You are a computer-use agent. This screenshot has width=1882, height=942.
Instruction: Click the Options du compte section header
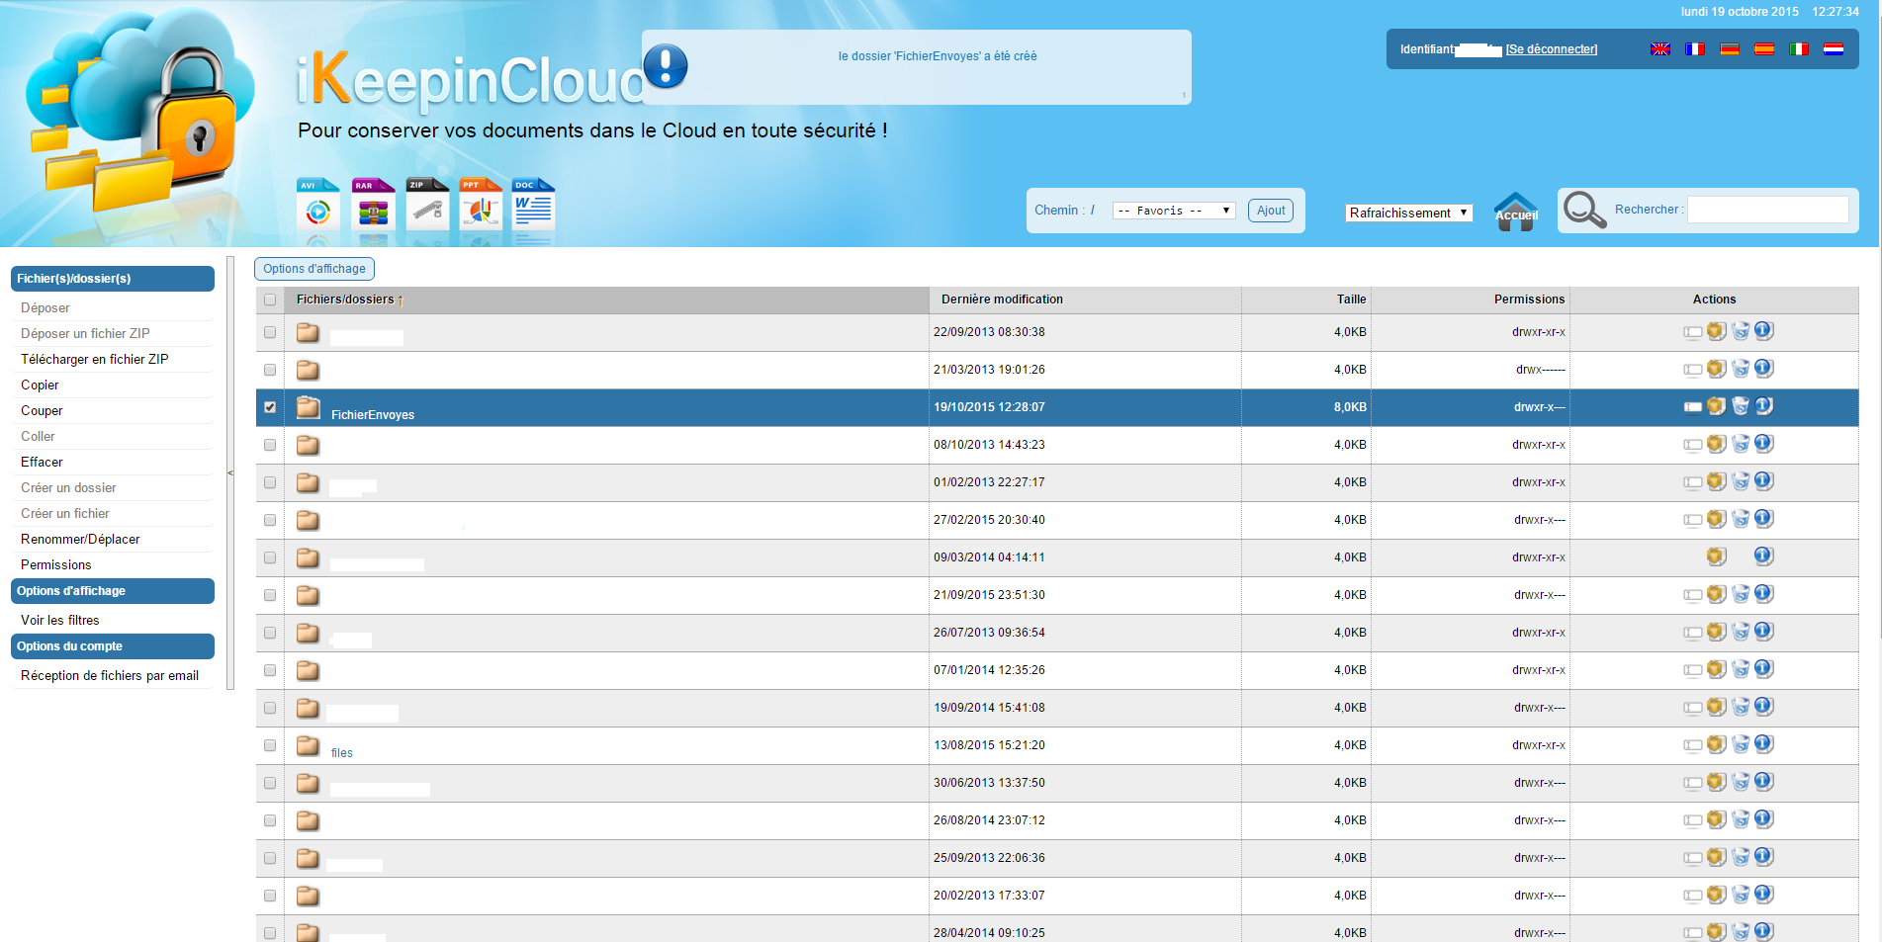pos(113,646)
